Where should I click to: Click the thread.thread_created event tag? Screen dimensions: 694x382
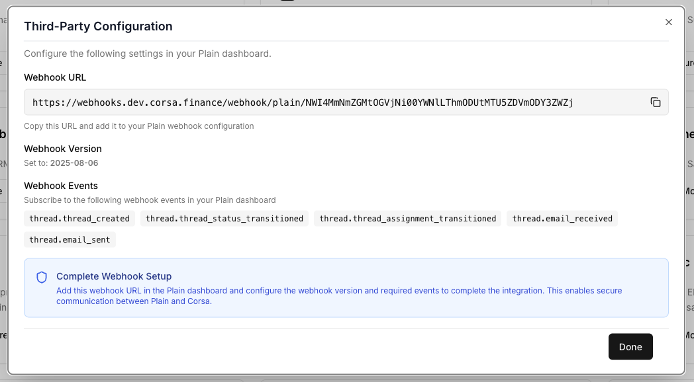coord(79,219)
